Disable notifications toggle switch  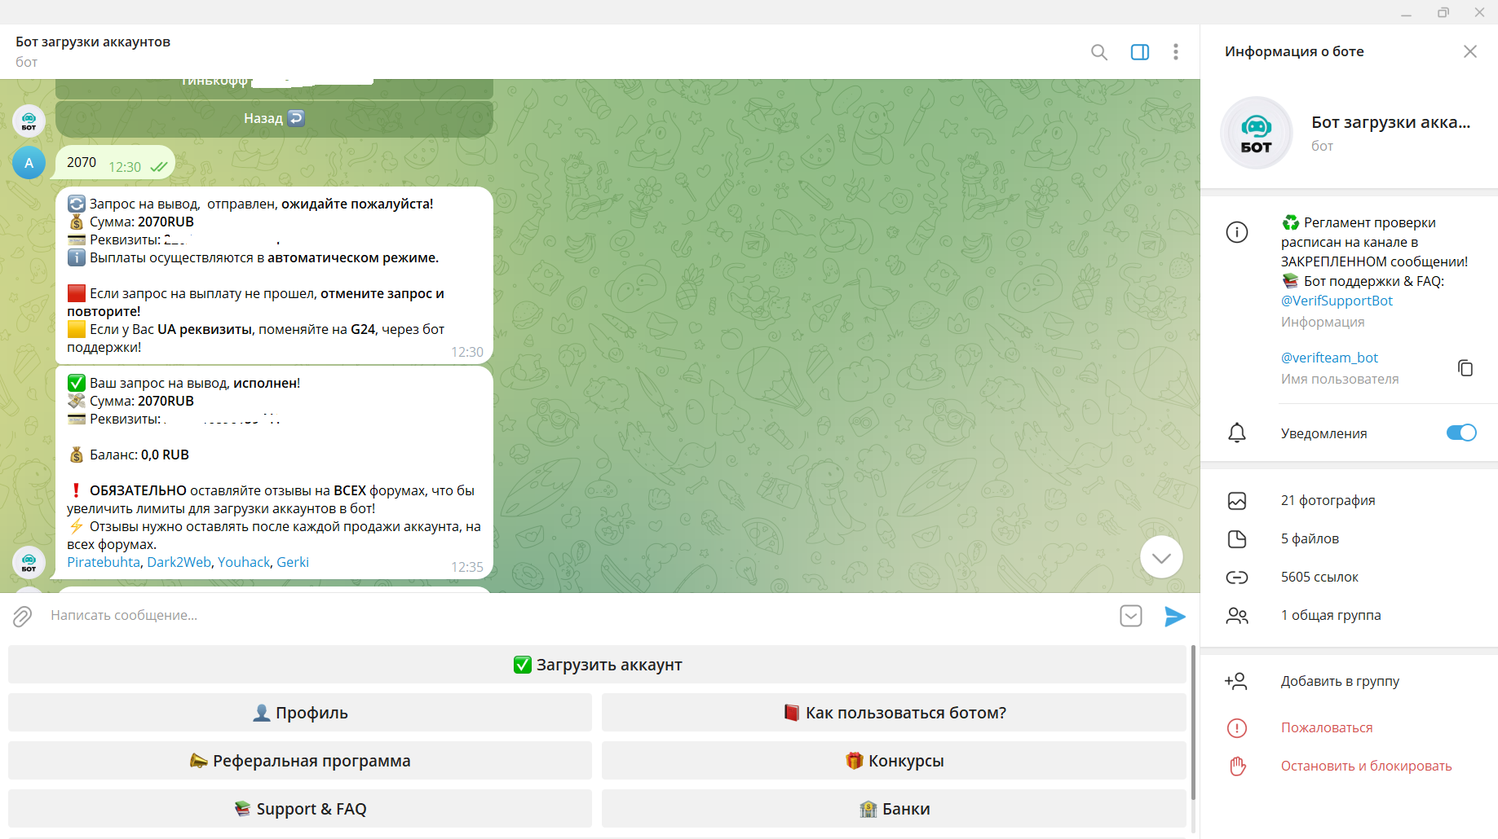pyautogui.click(x=1460, y=433)
